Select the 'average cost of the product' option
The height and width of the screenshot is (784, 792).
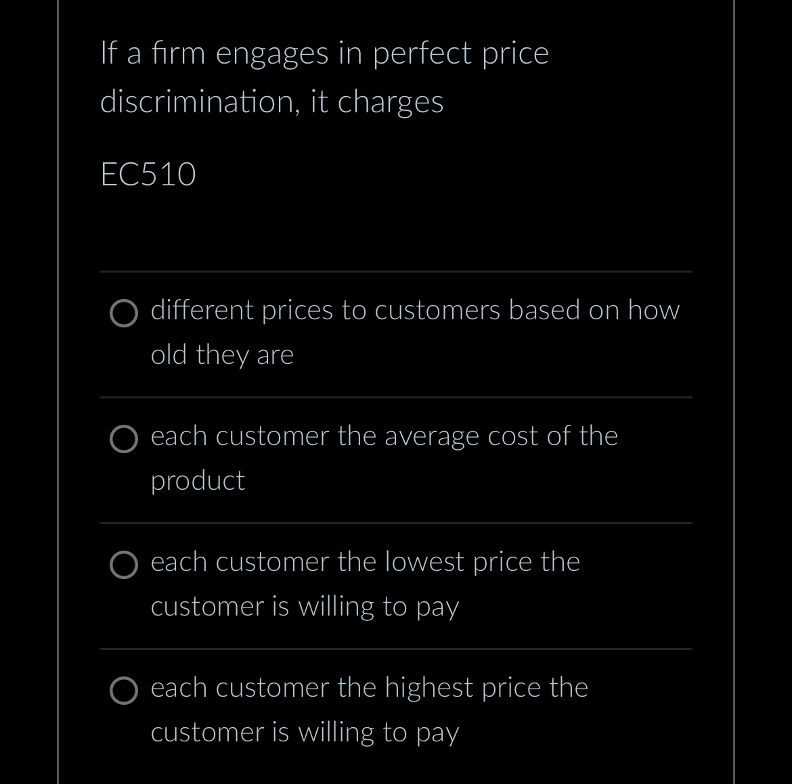pos(124,439)
